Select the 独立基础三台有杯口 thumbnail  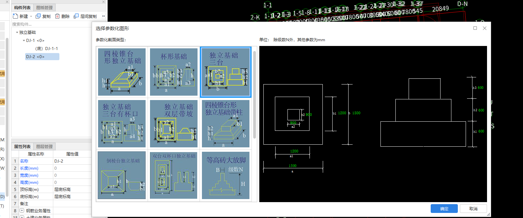[x=122, y=124]
